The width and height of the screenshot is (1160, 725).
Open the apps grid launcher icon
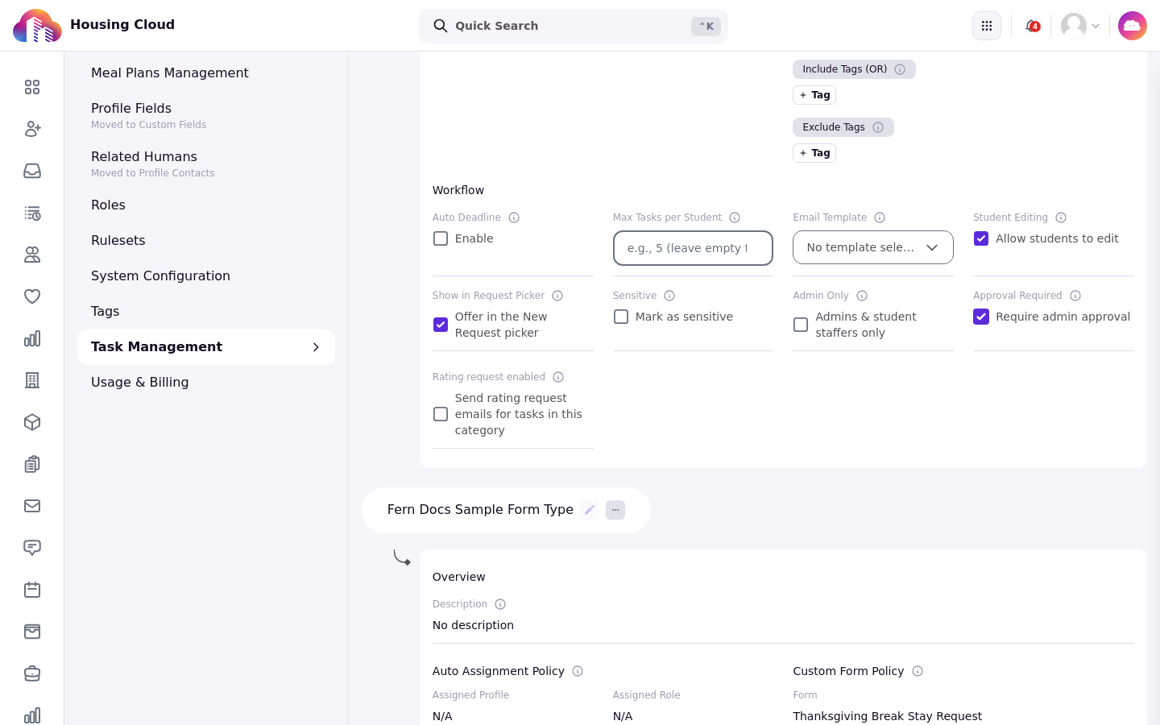pos(987,26)
